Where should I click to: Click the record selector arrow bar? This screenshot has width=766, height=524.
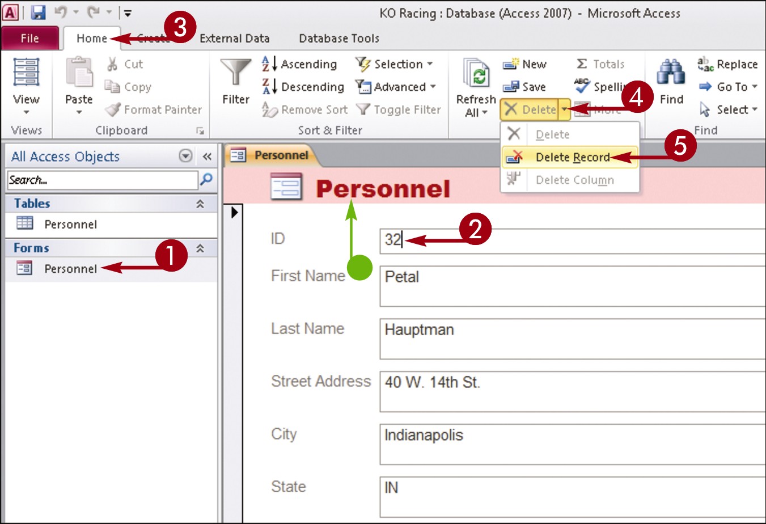coord(234,363)
